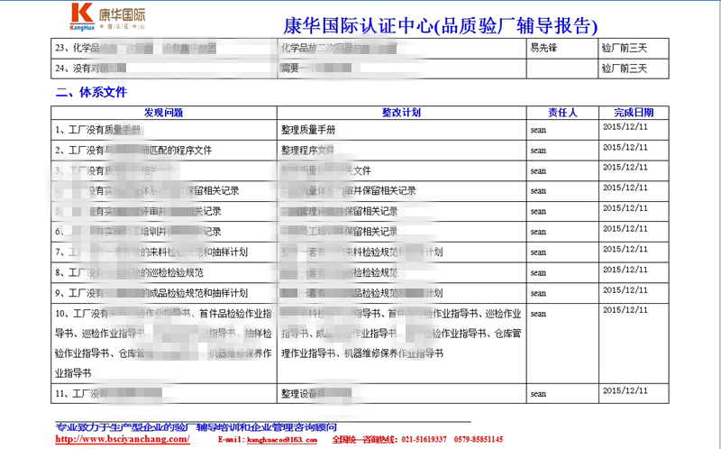This screenshot has height=449, width=721.
Task: Click the date in the 来料检验 row
Action: 625,249
